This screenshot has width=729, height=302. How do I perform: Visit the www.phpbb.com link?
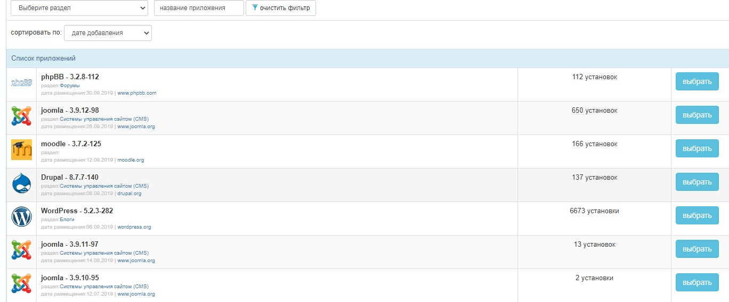click(137, 93)
